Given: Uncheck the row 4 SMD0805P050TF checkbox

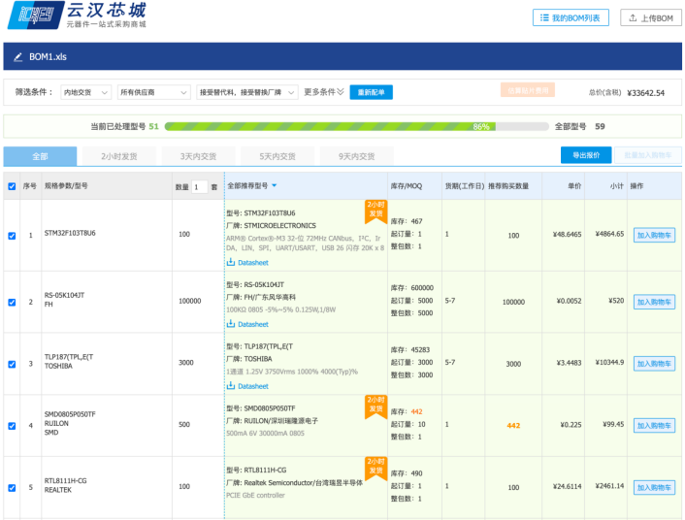Looking at the screenshot, I should (x=12, y=425).
